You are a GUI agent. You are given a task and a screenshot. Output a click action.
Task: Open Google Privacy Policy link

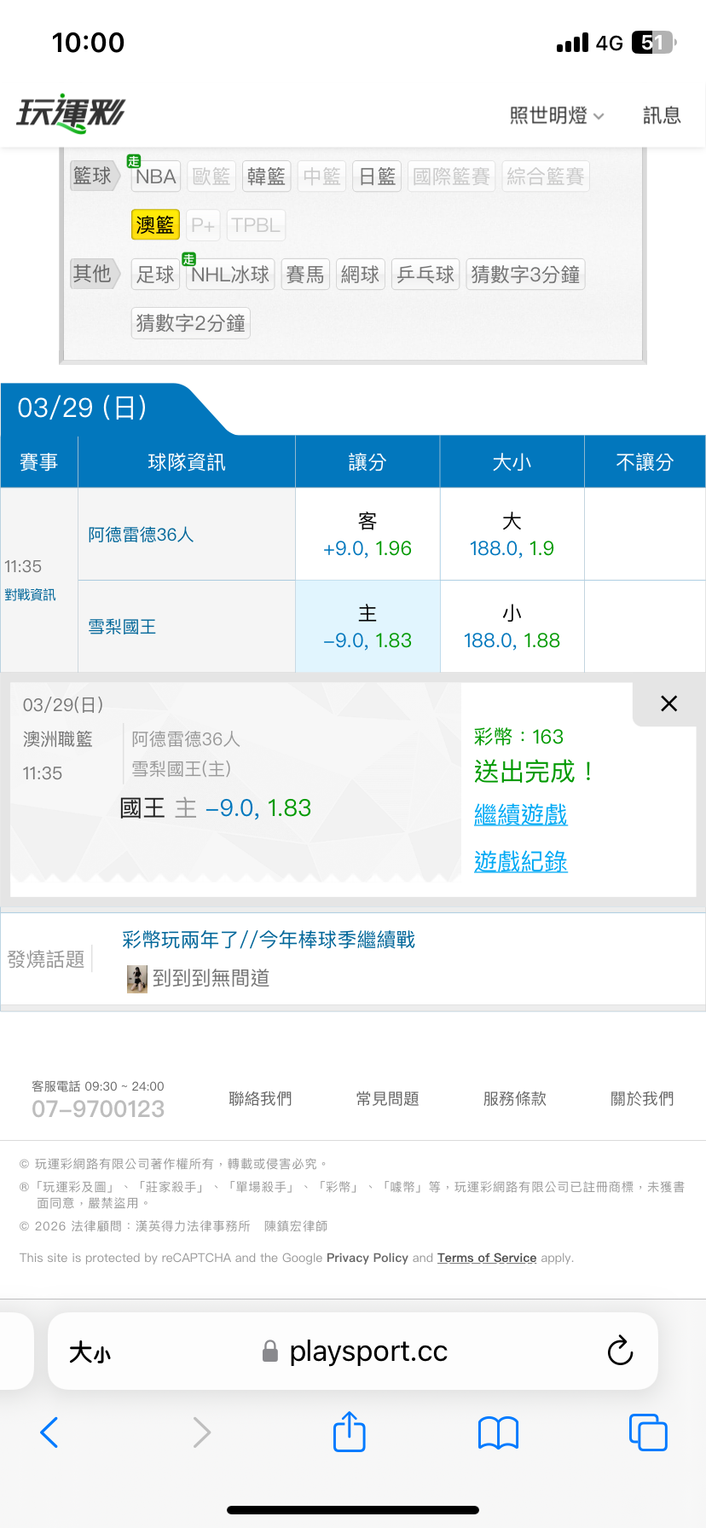click(x=367, y=1258)
